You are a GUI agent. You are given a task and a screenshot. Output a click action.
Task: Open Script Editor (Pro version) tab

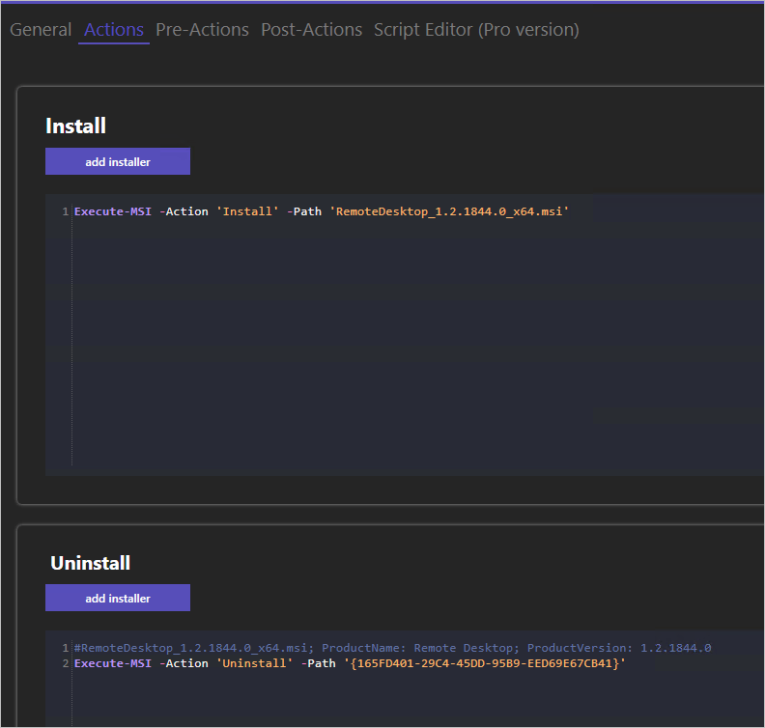click(x=476, y=30)
